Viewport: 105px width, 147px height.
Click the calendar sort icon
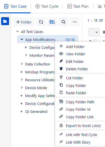52,22
